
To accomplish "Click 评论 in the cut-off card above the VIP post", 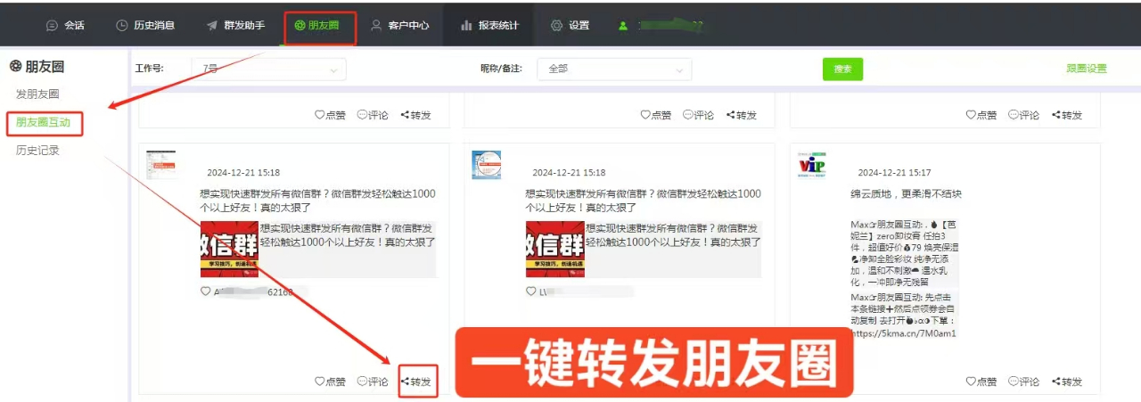I will coord(1024,115).
